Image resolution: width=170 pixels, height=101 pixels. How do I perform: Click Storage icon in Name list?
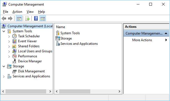pos(58,38)
